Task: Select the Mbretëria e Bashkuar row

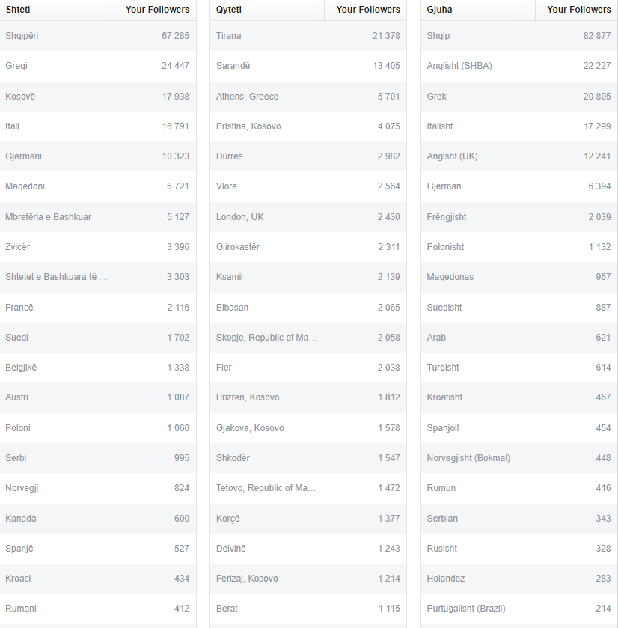Action: tap(98, 216)
